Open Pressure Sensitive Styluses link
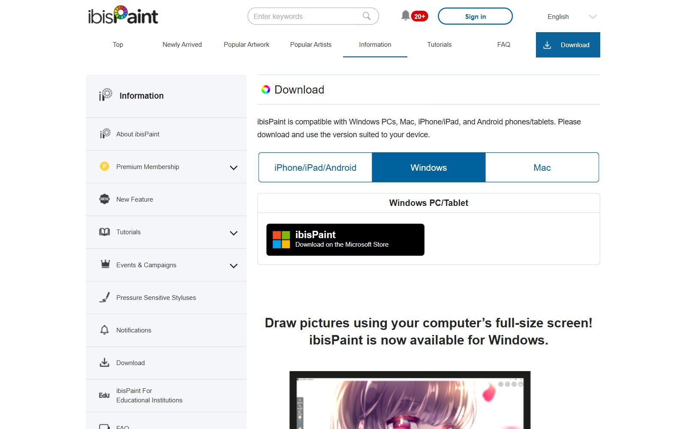The height and width of the screenshot is (429, 686). pos(166,297)
